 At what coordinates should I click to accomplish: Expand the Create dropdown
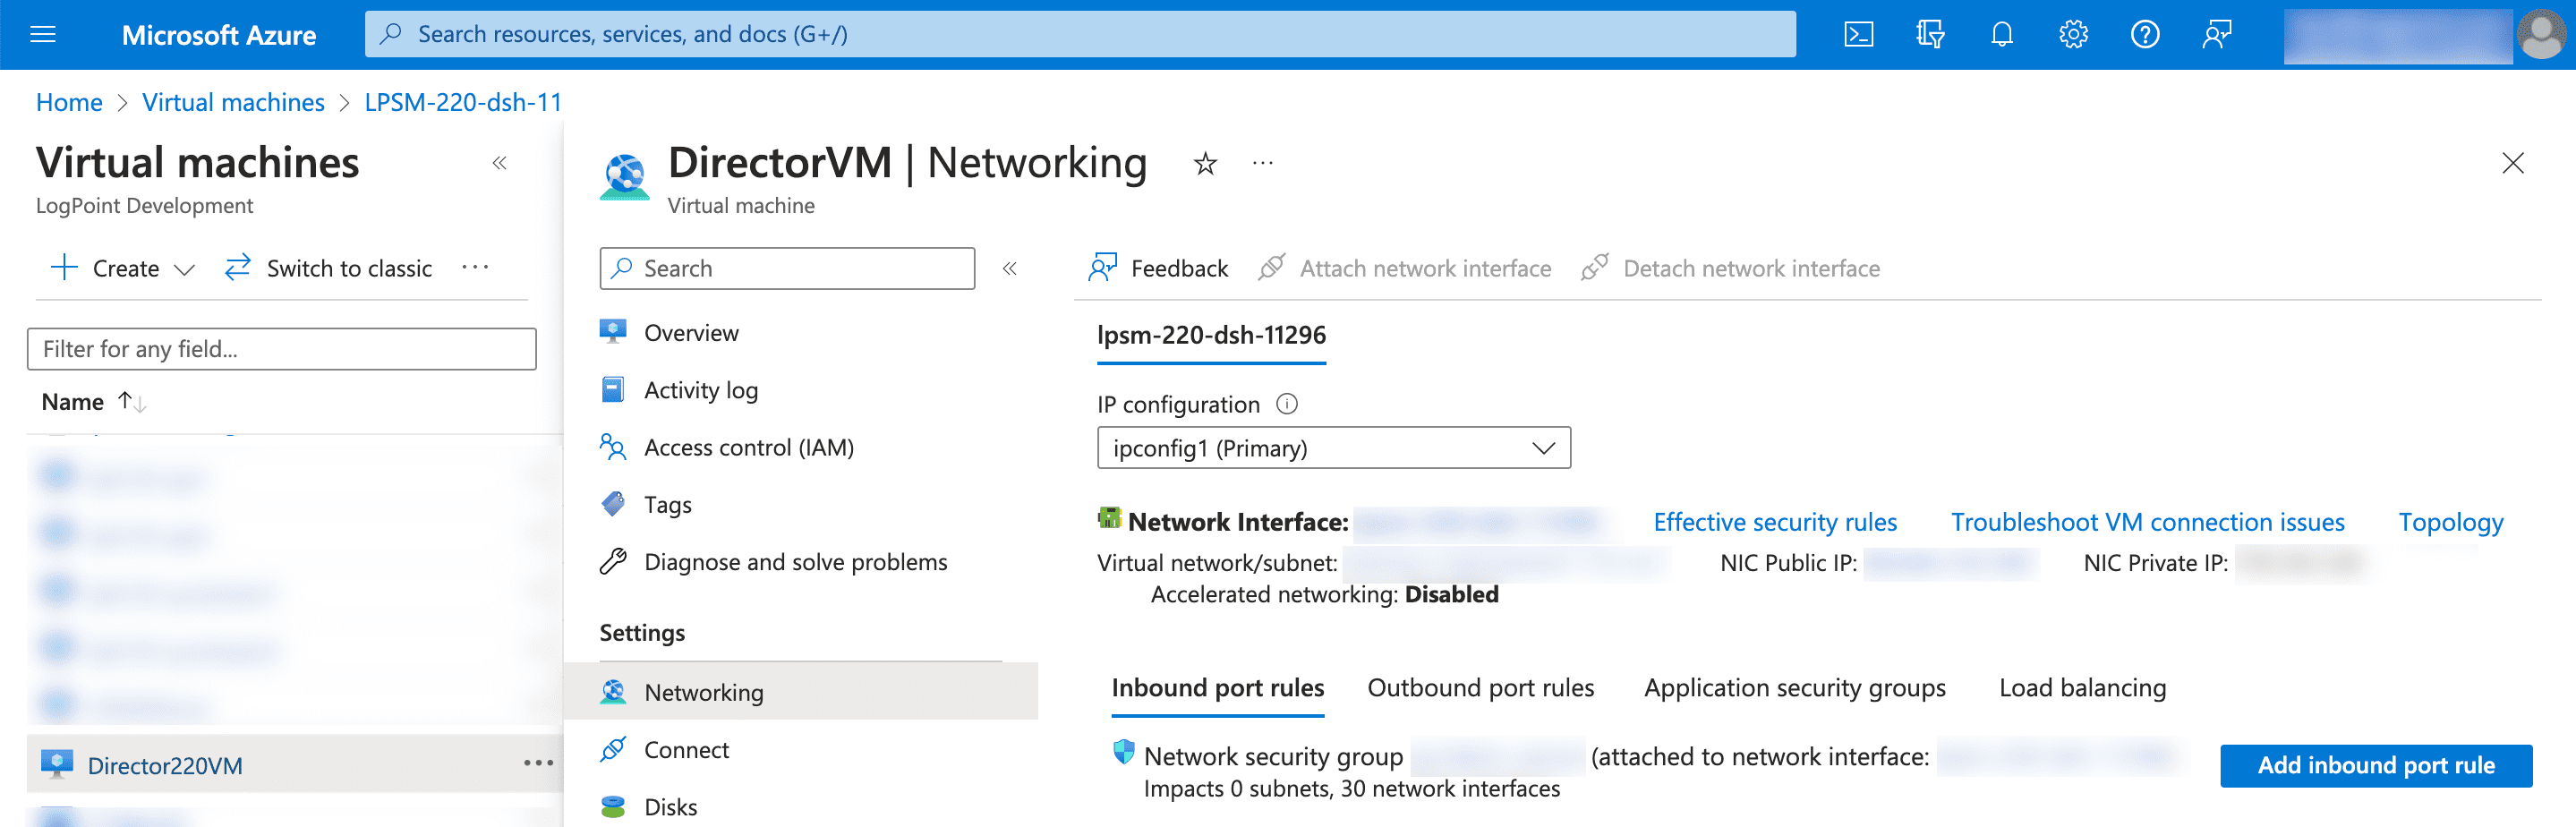point(184,268)
